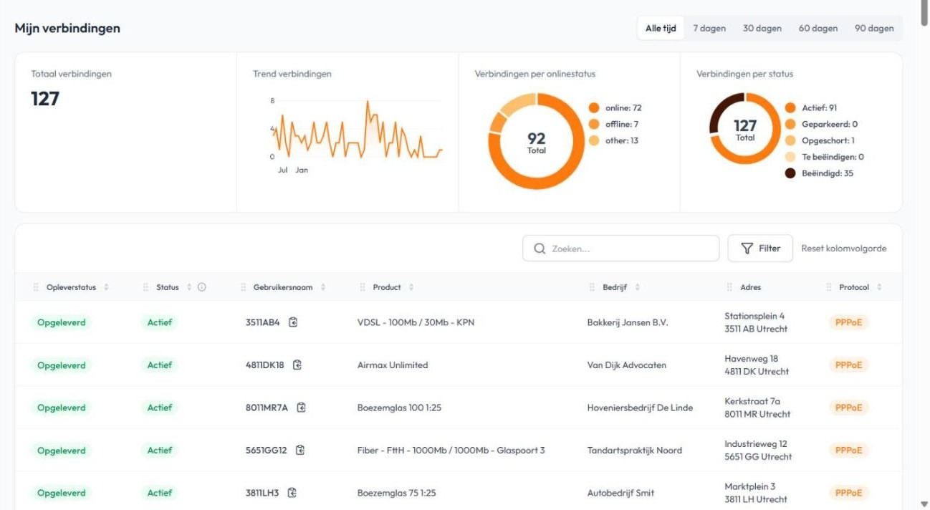Image resolution: width=930 pixels, height=510 pixels.
Task: Copy username 8011MR7A using its copy icon
Action: pyautogui.click(x=302, y=408)
